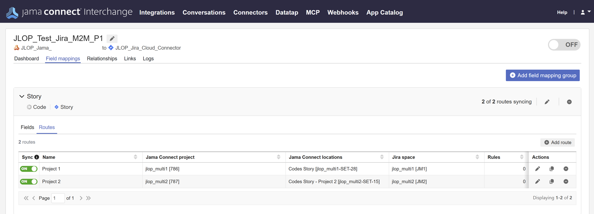The image size is (594, 214).
Task: Select the Routes sub-tab
Action: point(47,127)
